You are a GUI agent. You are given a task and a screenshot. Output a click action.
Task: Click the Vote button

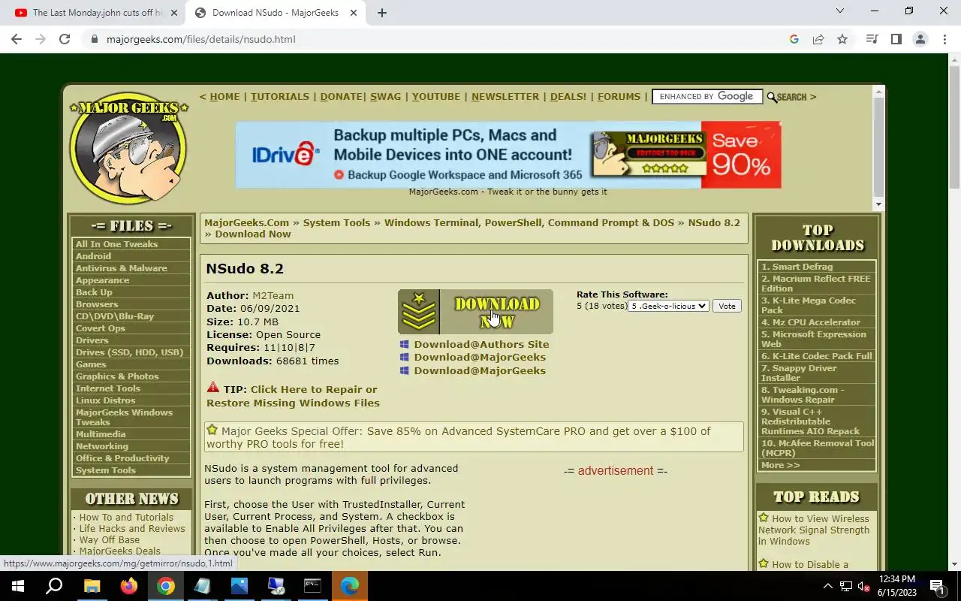(727, 306)
